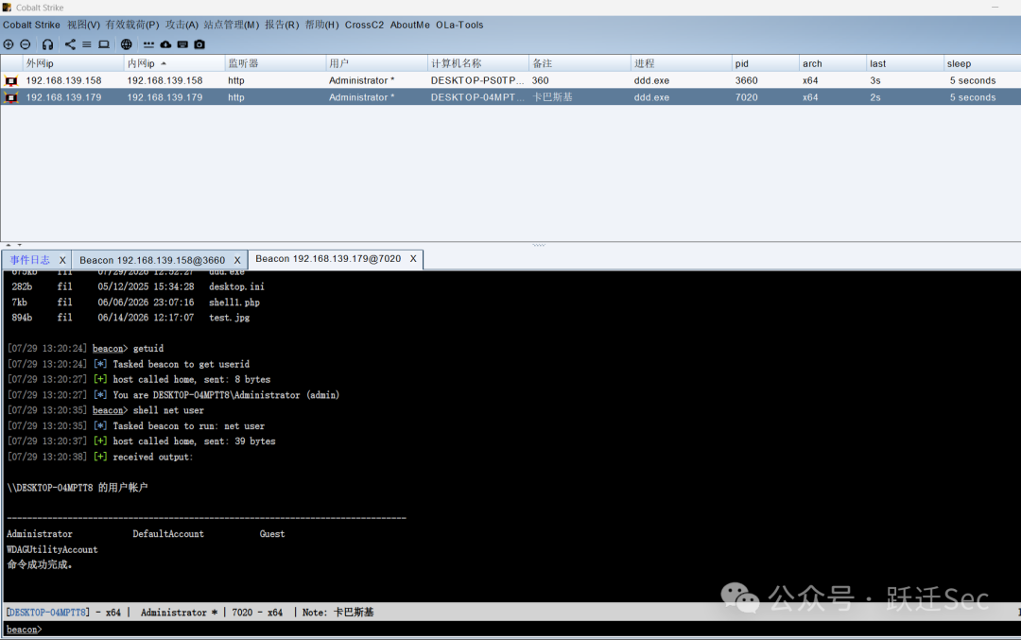Click the panel split collapse arrows
This screenshot has width=1021, height=640.
click(14, 245)
